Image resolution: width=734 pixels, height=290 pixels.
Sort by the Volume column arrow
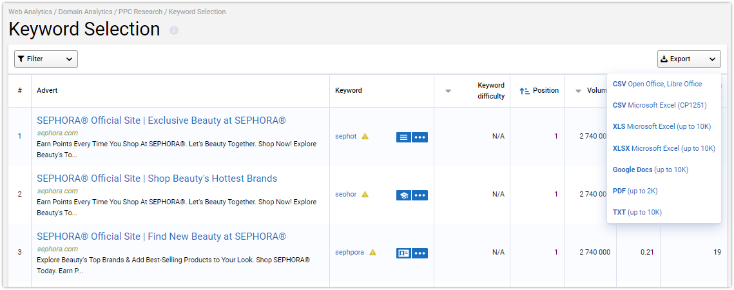578,92
